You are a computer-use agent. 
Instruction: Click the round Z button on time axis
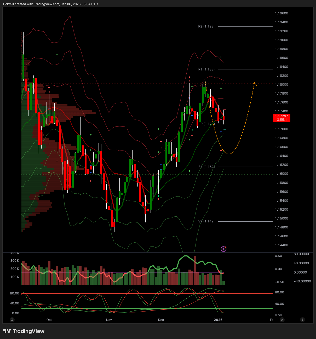click(12, 320)
